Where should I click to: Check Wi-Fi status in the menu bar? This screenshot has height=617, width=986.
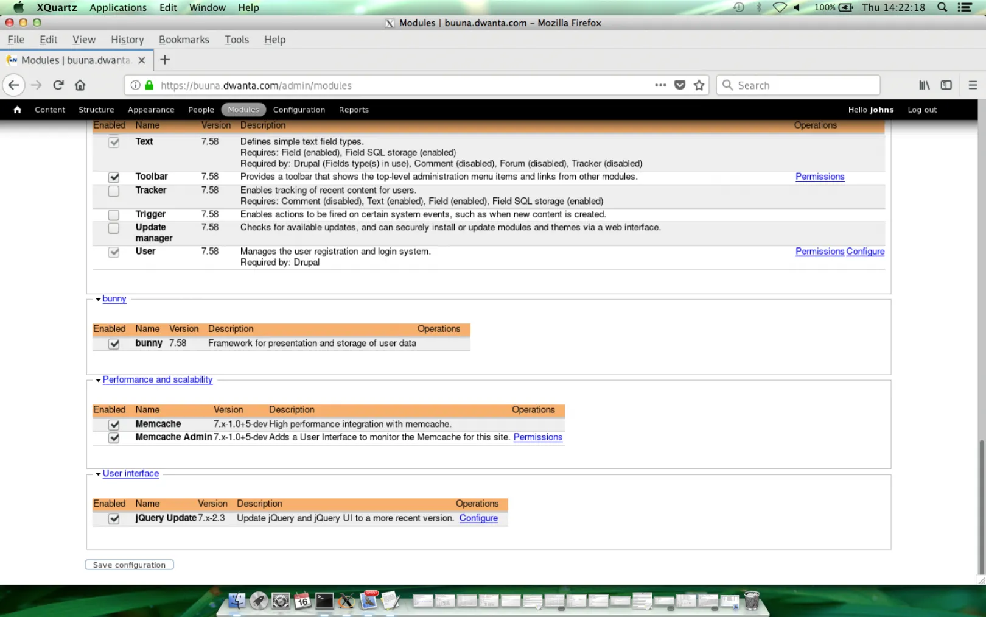(x=780, y=7)
